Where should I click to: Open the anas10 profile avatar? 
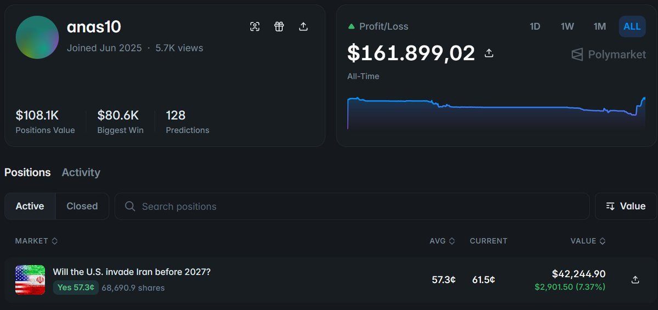[x=37, y=37]
